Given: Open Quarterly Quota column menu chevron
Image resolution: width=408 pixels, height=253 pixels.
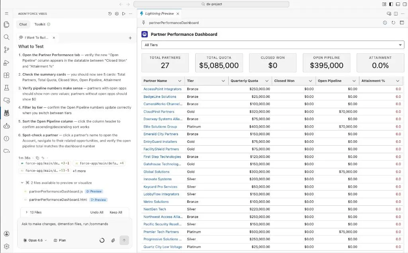Looking at the screenshot, I should coord(267,81).
